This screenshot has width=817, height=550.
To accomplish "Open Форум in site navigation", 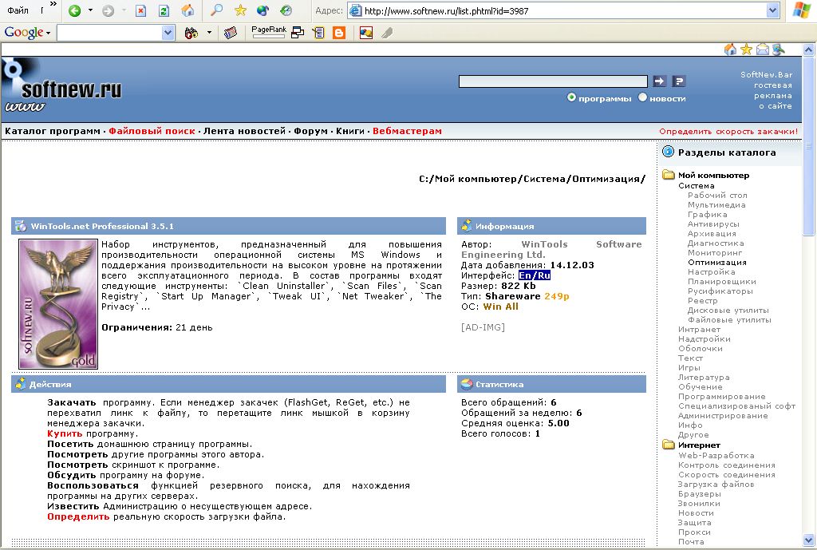I will tap(310, 131).
